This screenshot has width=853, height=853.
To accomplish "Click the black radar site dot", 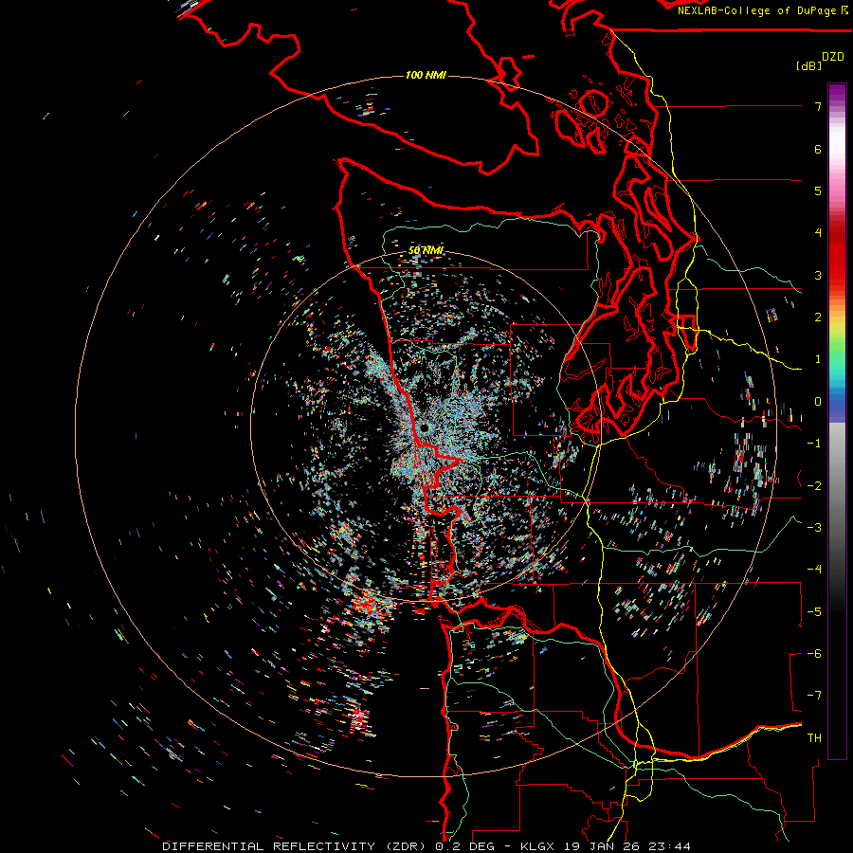I will click(x=425, y=428).
